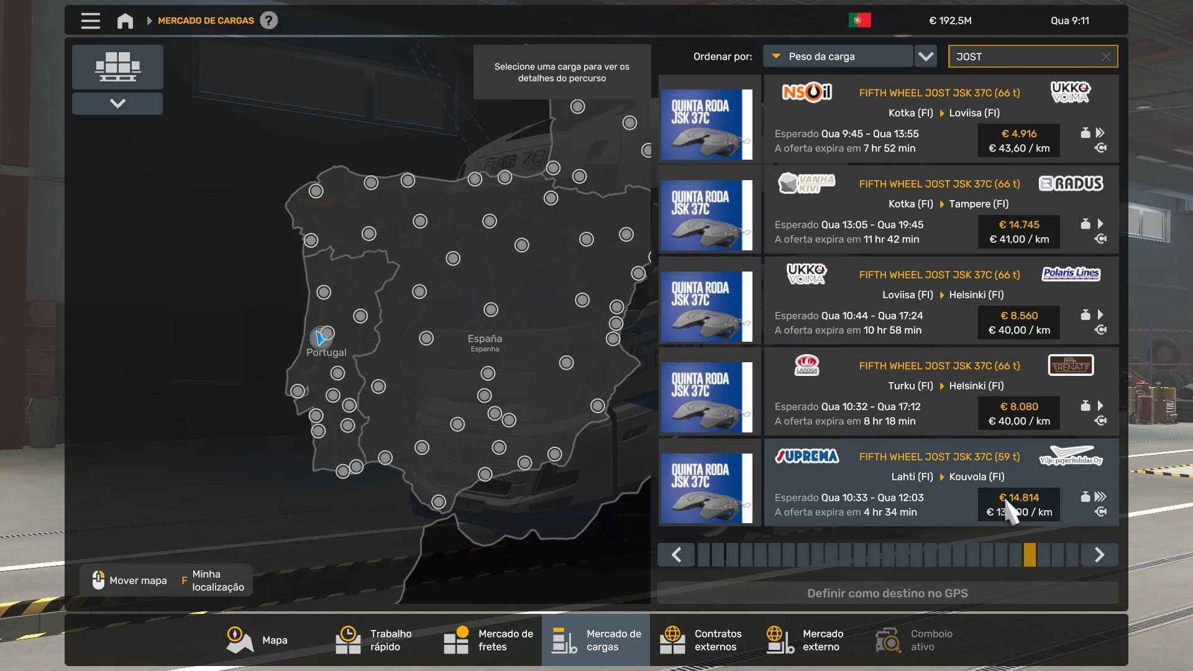1193x671 pixels.
Task: Go to next page of cargo offers
Action: 1099,555
